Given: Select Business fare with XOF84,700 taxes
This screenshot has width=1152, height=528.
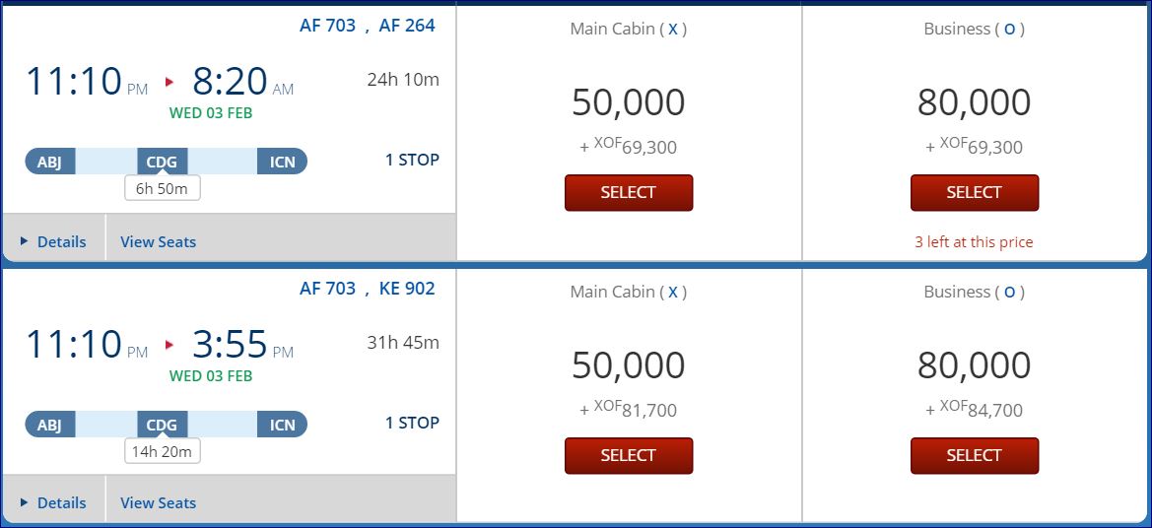Looking at the screenshot, I should 974,455.
